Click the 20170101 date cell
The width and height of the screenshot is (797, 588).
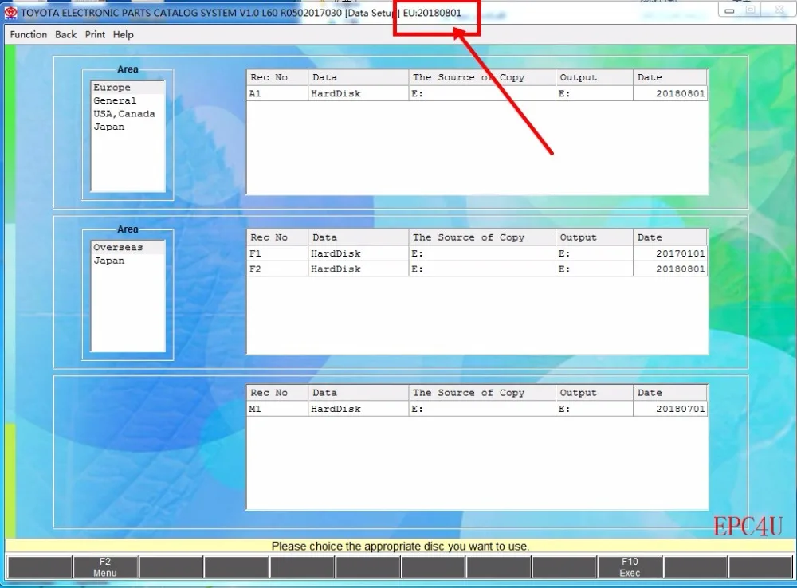coord(670,253)
